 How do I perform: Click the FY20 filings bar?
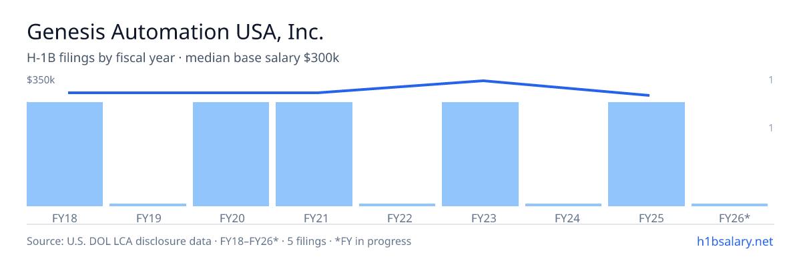[x=231, y=154]
